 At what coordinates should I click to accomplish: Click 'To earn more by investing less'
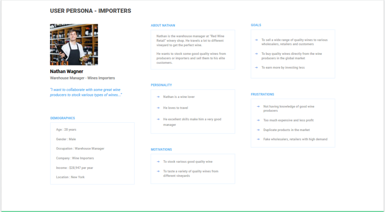coord(283,68)
